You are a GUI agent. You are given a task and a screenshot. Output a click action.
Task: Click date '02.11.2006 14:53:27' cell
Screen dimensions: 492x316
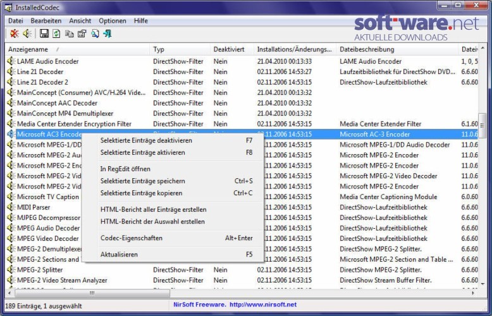coord(285,72)
